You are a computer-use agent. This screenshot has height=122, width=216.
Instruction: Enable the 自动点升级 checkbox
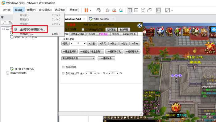tap(63, 67)
